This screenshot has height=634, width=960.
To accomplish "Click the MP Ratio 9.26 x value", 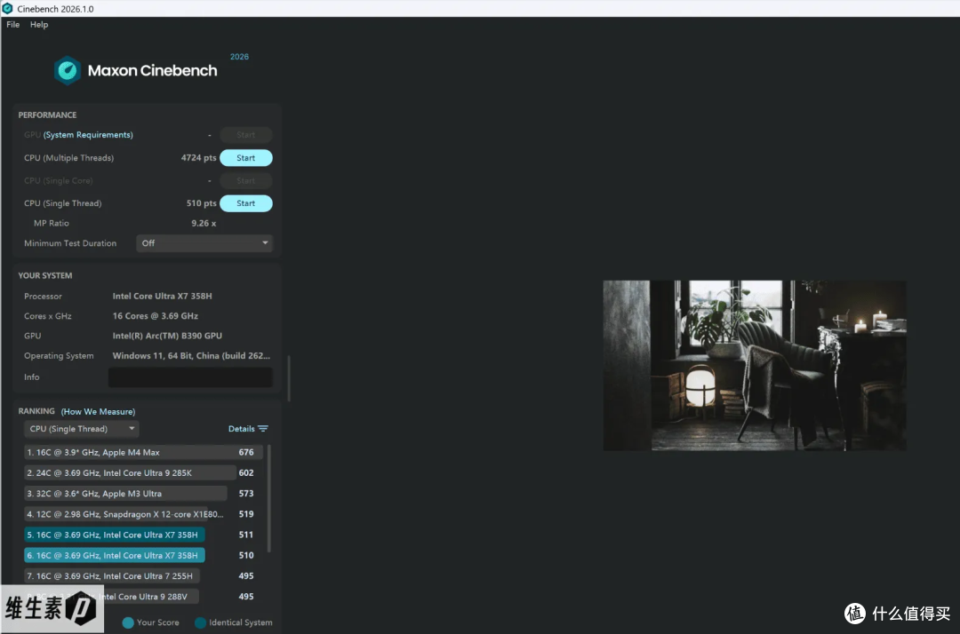I will pyautogui.click(x=204, y=223).
